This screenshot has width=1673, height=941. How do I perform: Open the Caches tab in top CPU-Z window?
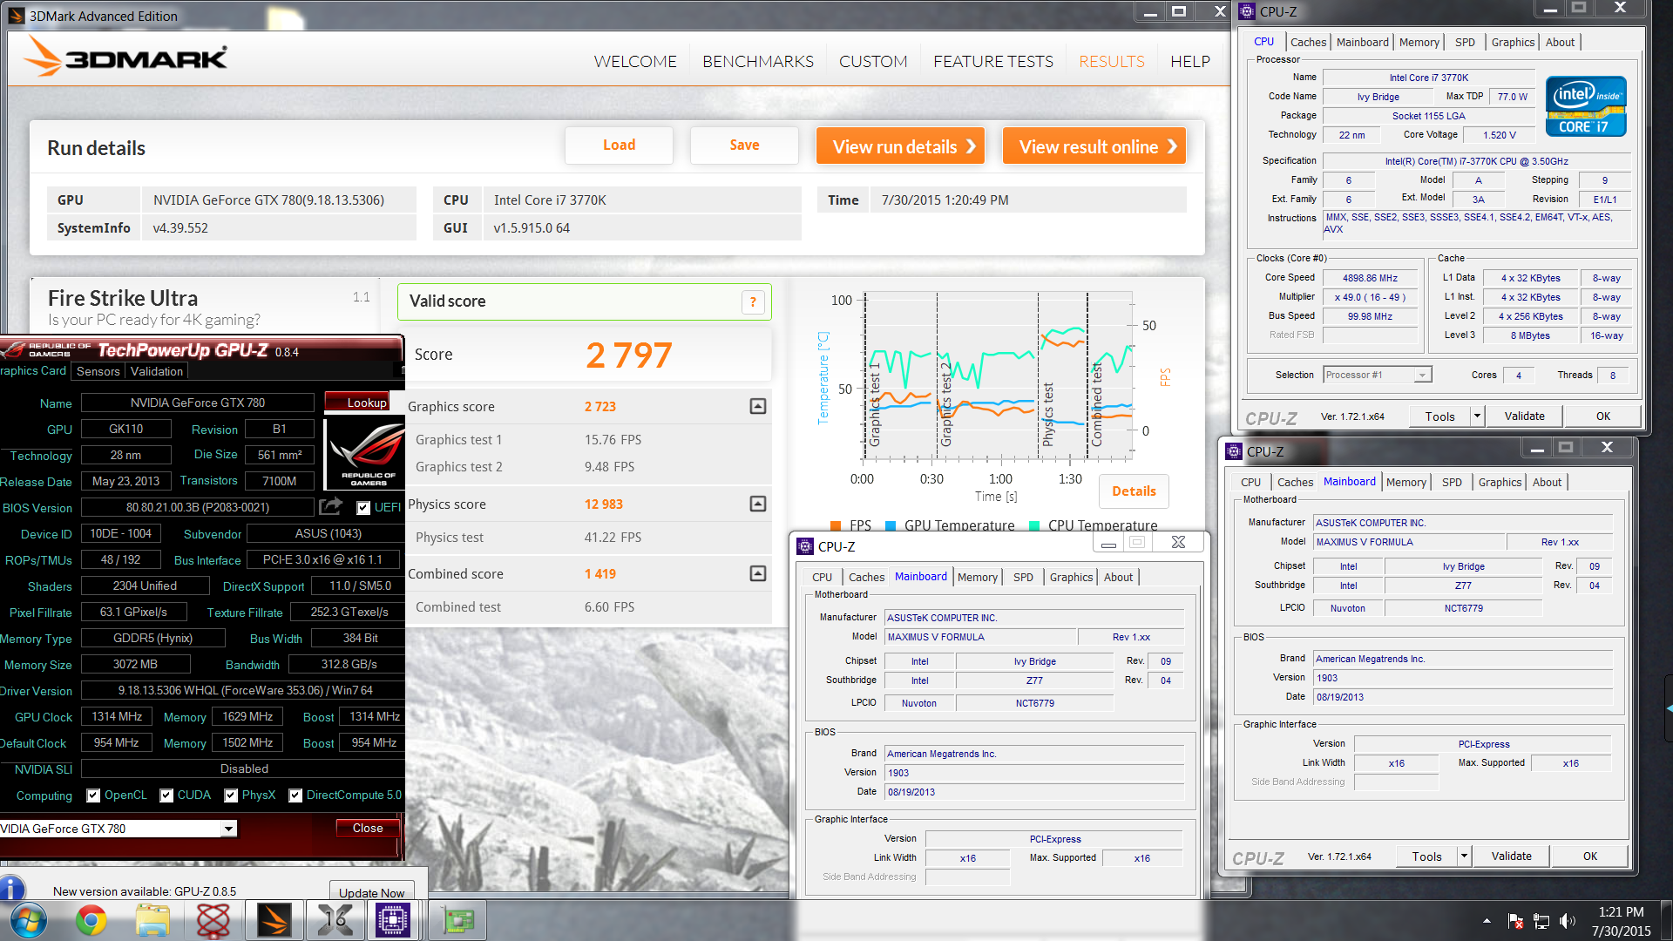point(1308,42)
